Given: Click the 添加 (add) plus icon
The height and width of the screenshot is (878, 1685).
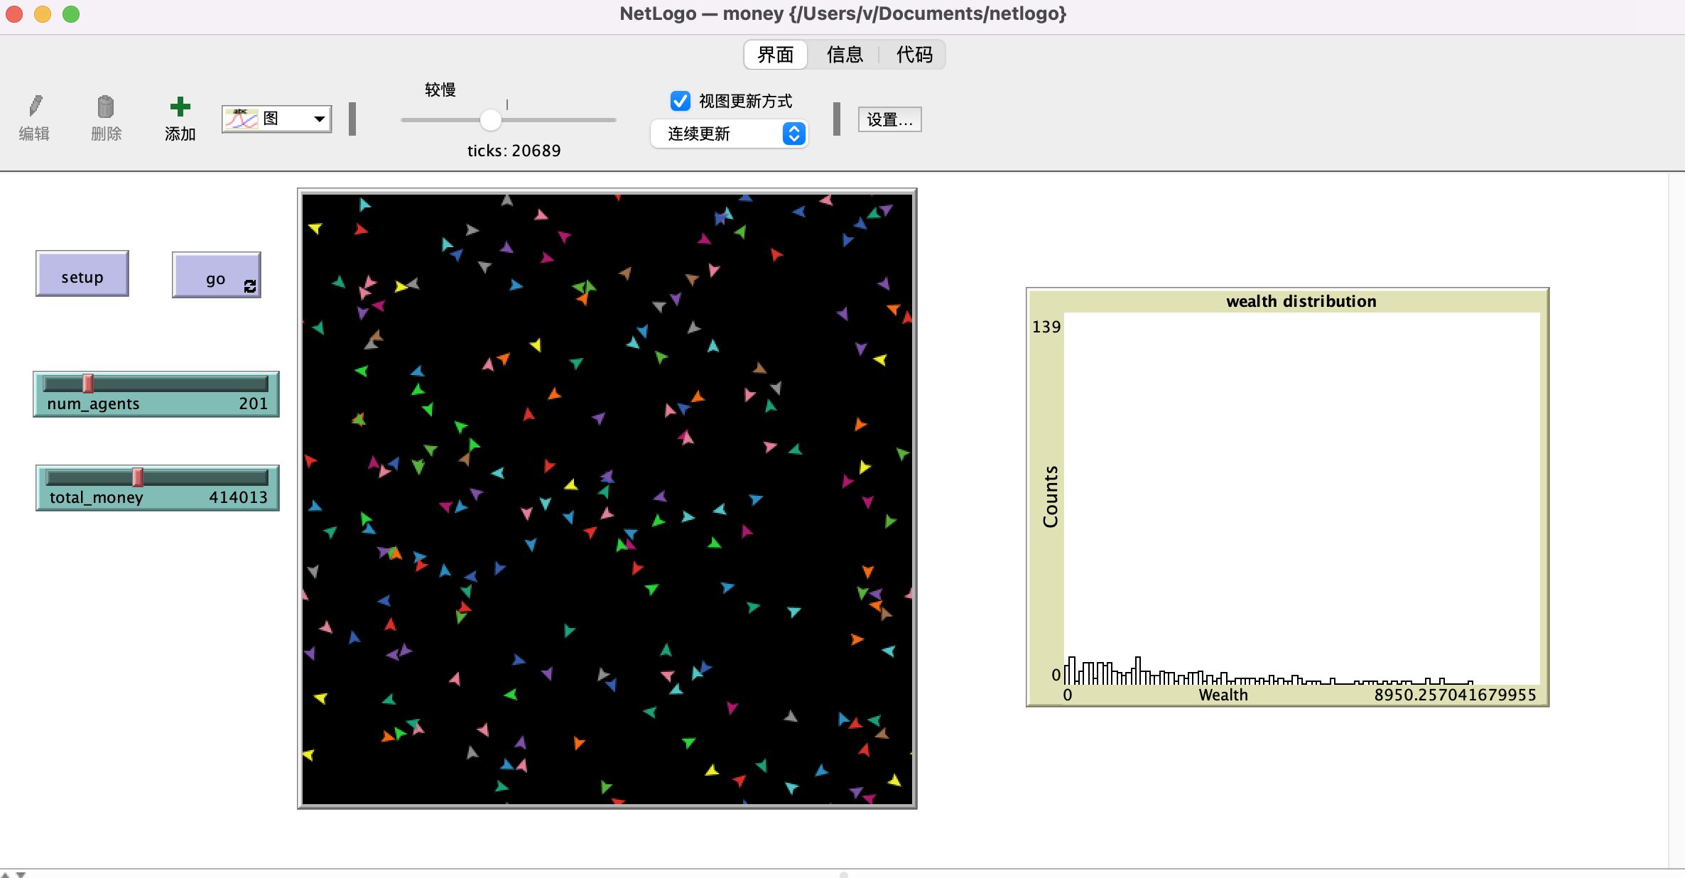Looking at the screenshot, I should (x=178, y=107).
